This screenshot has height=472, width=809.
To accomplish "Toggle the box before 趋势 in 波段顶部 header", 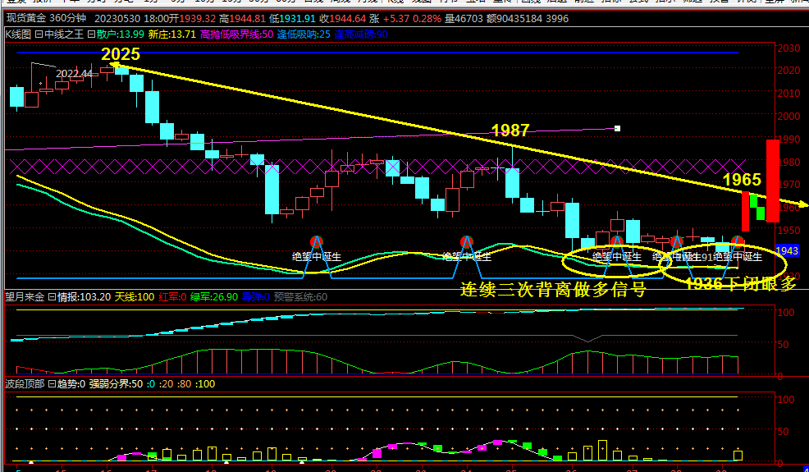I will click(x=52, y=383).
